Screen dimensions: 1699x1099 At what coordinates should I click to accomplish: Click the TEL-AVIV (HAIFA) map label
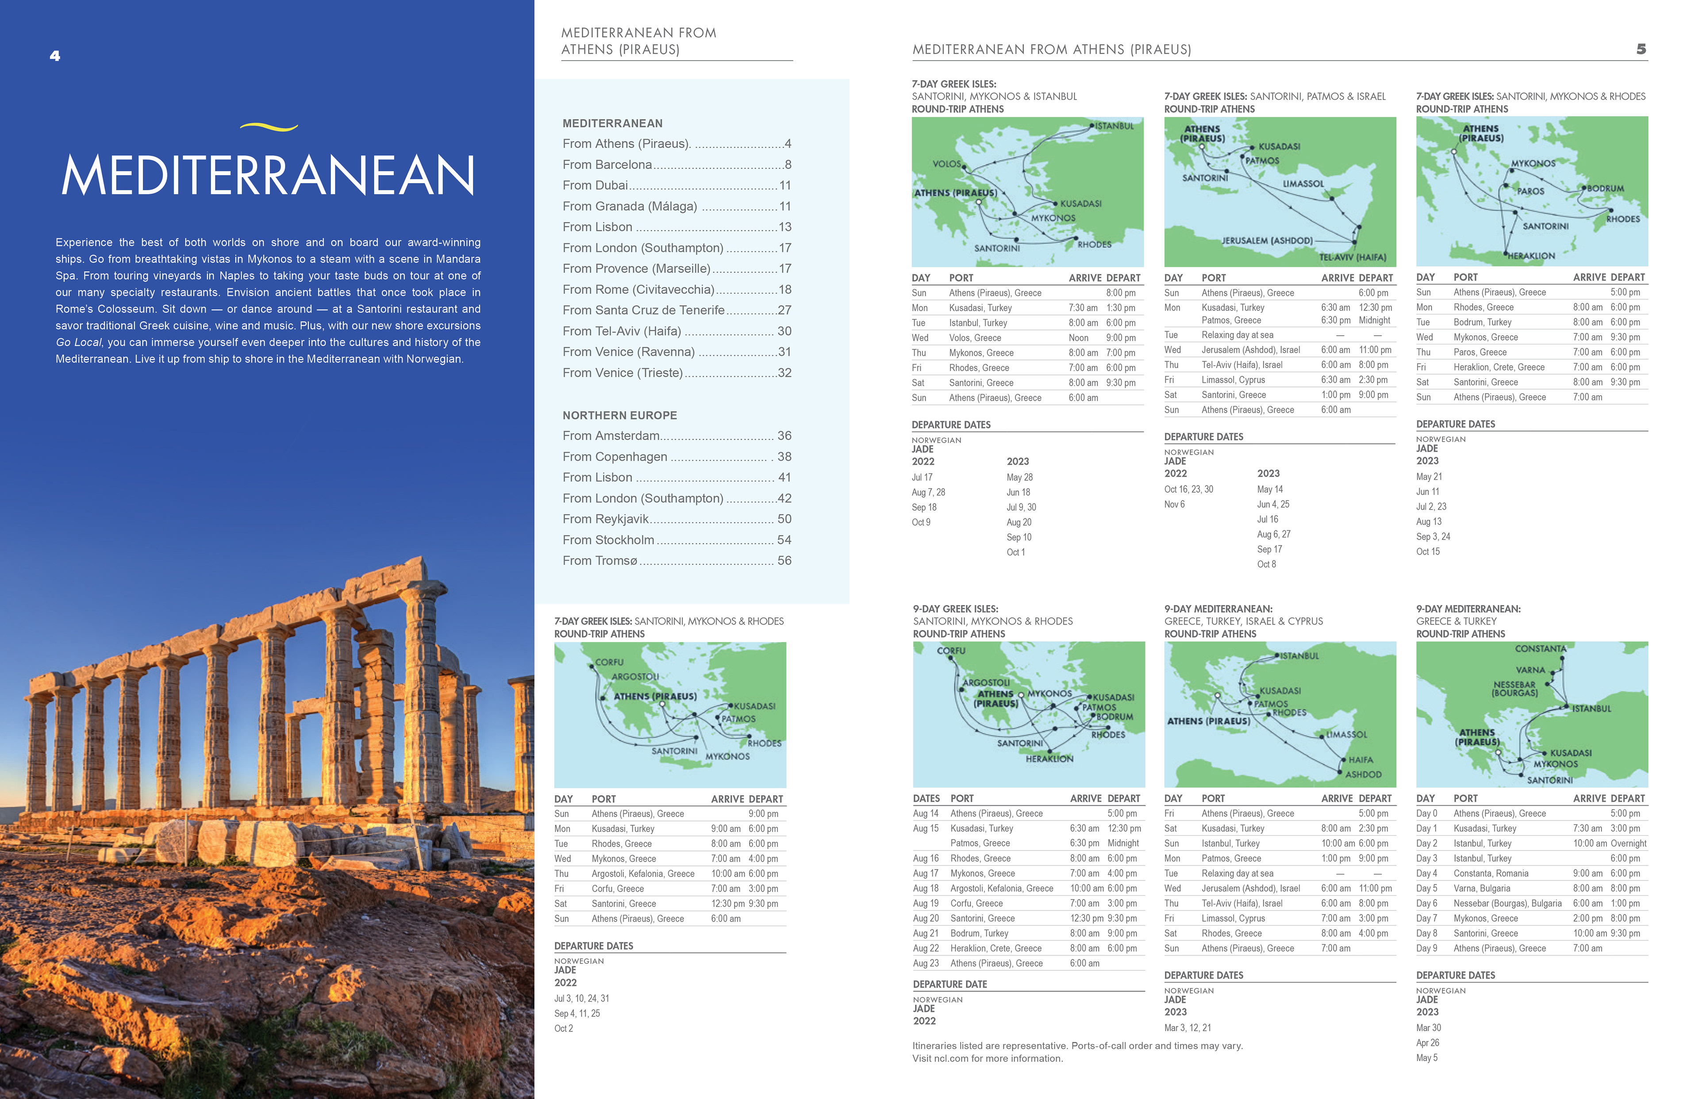pyautogui.click(x=1353, y=258)
